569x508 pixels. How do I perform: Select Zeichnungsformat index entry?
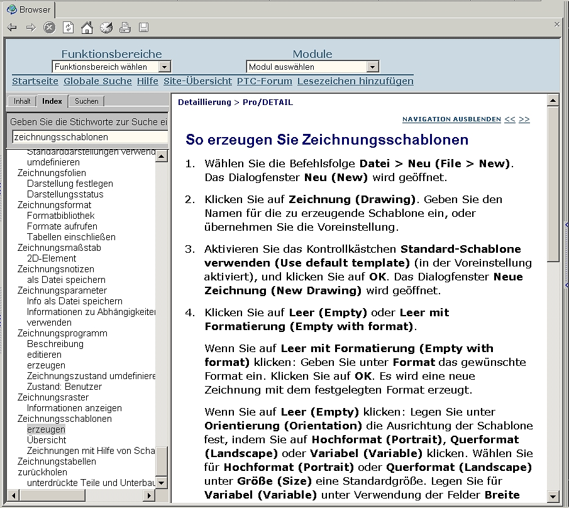54,205
